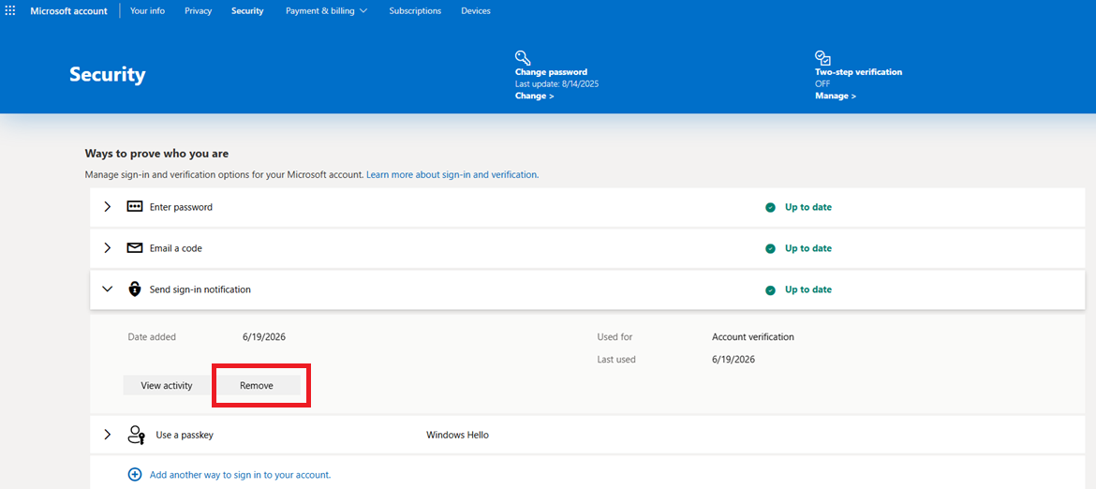Open the Subscriptions tab
The image size is (1096, 489).
click(415, 10)
